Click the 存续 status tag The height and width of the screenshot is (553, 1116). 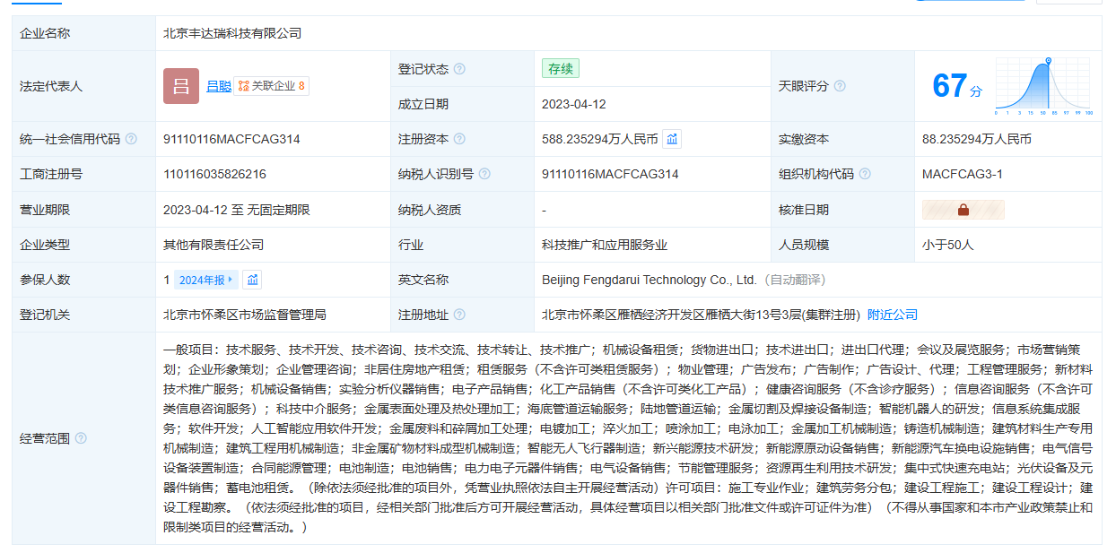point(561,69)
